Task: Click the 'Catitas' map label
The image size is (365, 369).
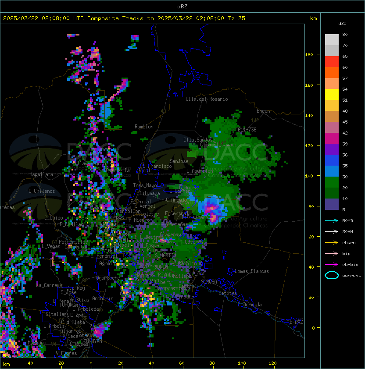Action: (x=228, y=293)
